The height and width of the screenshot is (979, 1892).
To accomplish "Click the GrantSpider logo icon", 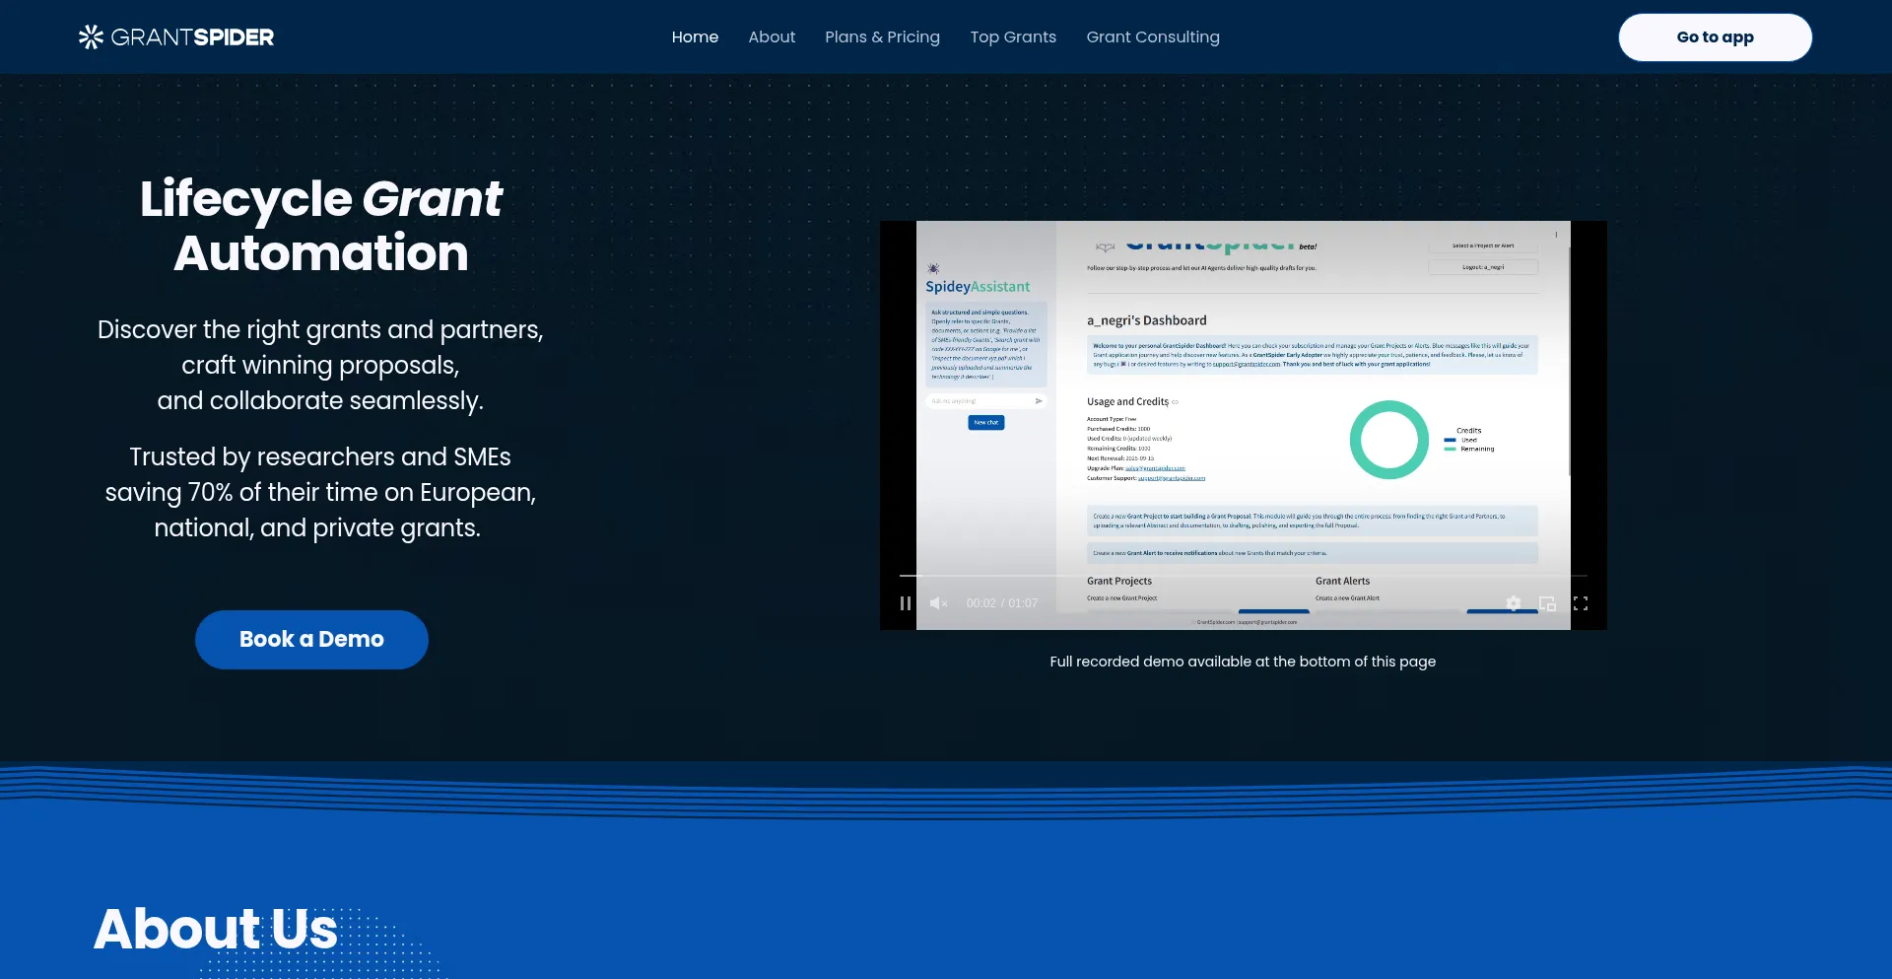I will [x=91, y=37].
